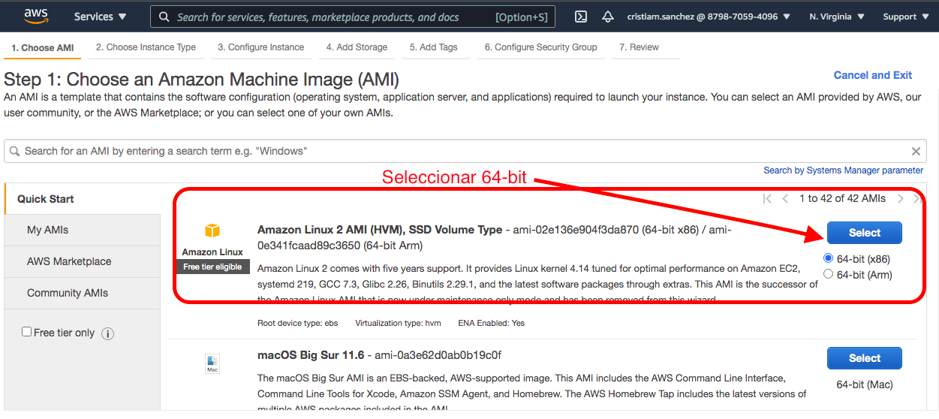Open the AWS Marketplace sidebar tab
The width and height of the screenshot is (939, 419).
(x=69, y=261)
